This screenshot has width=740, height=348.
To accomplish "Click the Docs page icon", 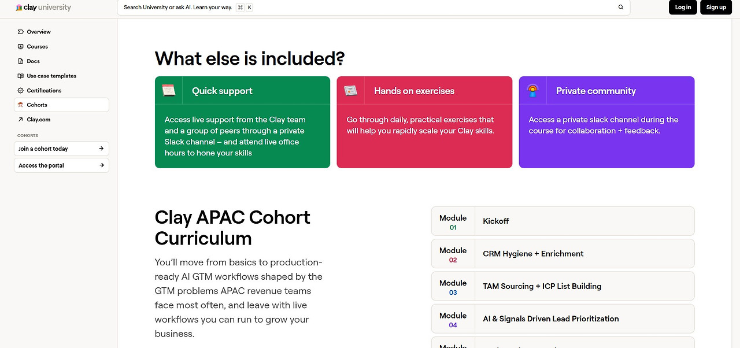I will point(21,61).
